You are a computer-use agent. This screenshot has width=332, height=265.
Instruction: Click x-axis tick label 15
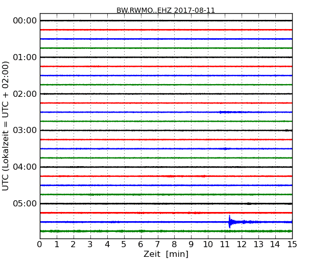[x=292, y=245]
